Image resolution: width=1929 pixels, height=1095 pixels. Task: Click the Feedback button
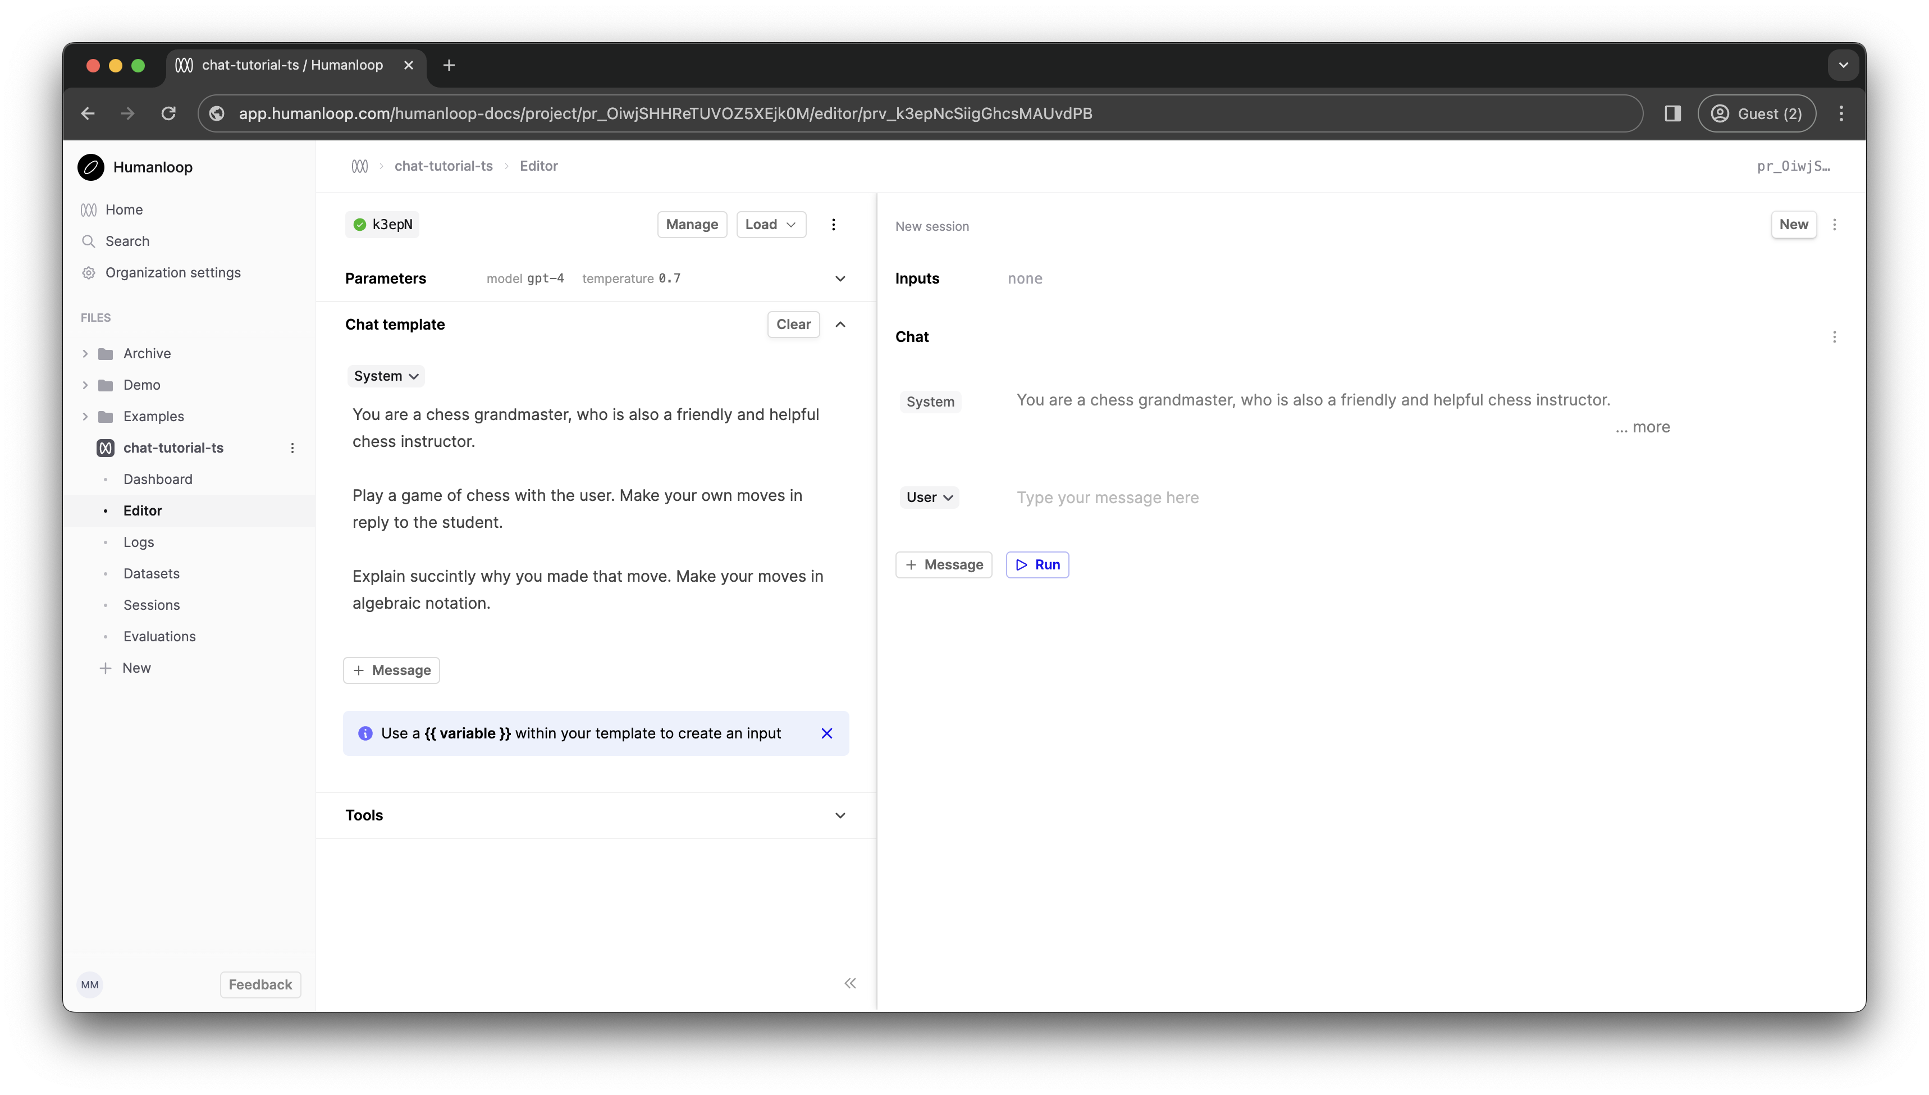pyautogui.click(x=260, y=985)
